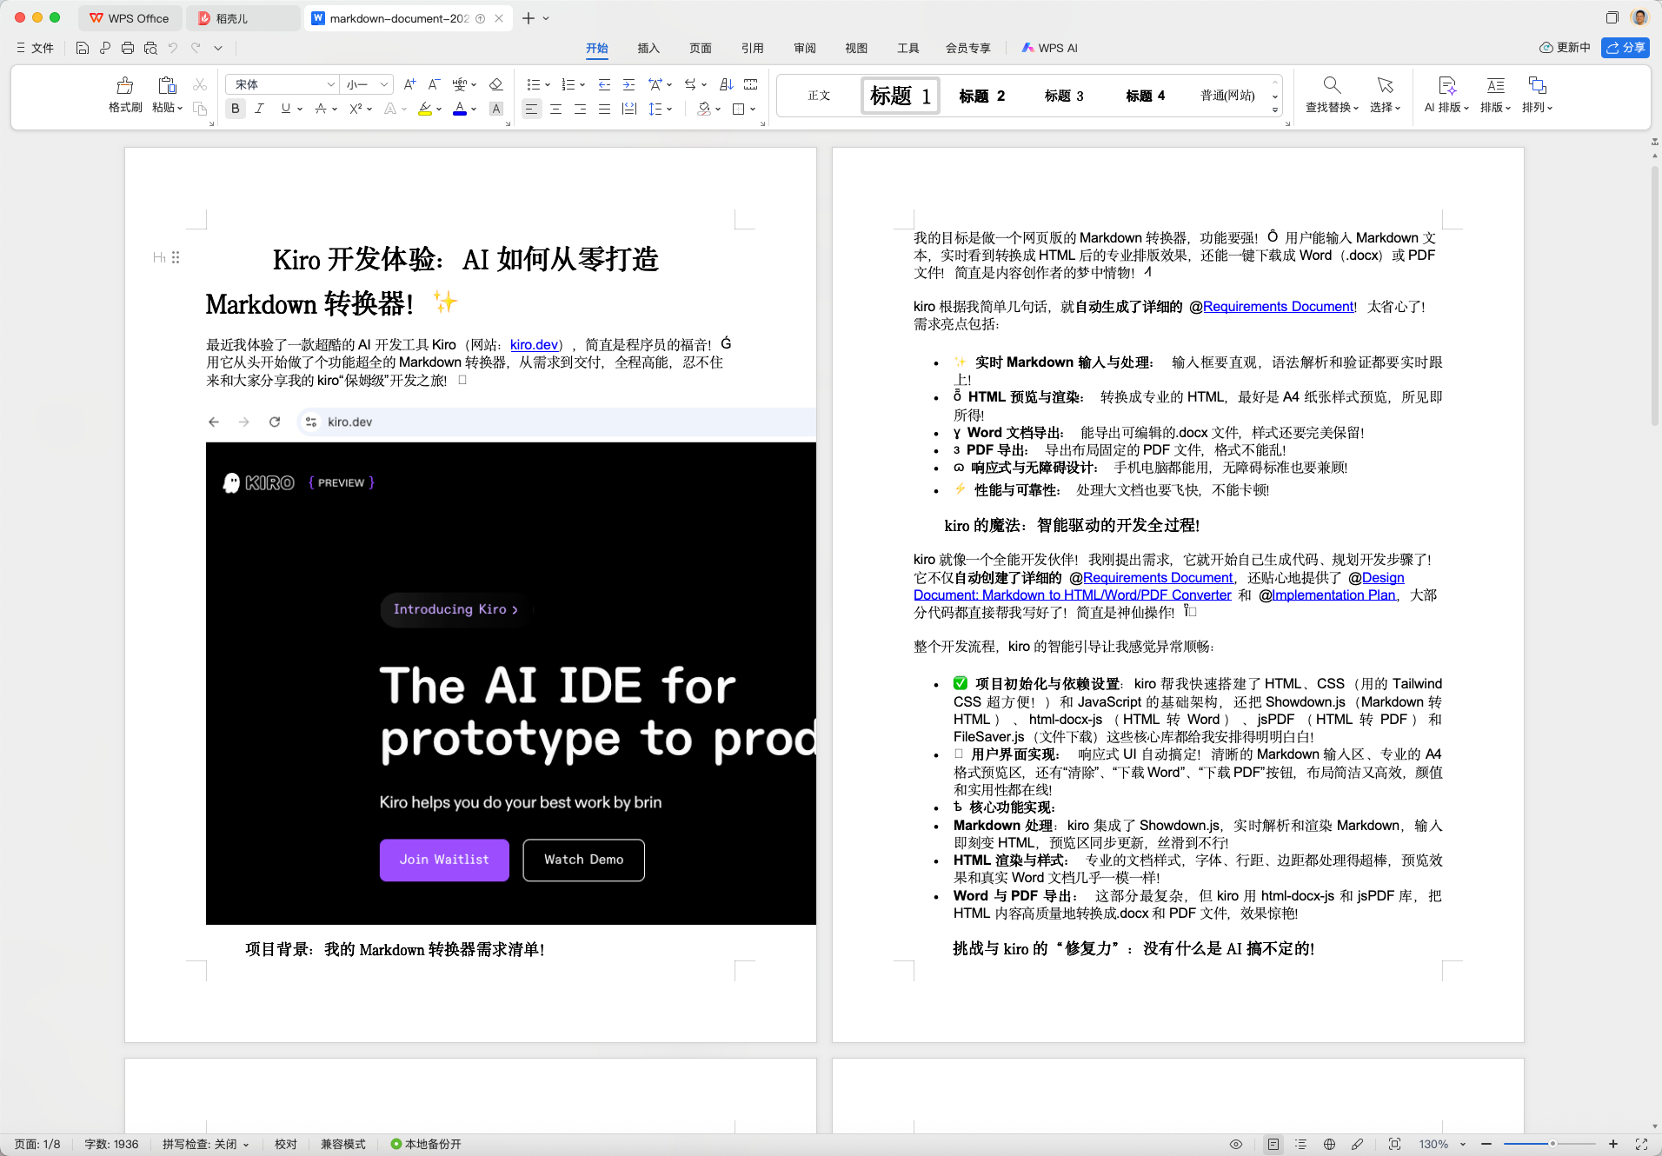1662x1156 pixels.
Task: Open the bullet list dropdown arrow
Action: coord(548,85)
